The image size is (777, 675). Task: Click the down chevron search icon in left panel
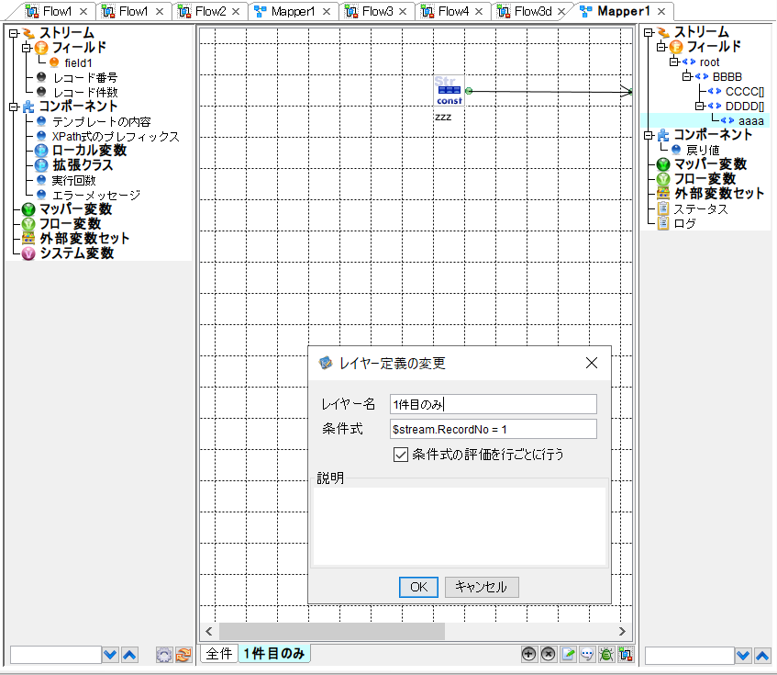[x=110, y=655]
